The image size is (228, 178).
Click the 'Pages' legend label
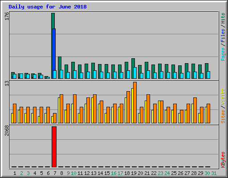223,54
